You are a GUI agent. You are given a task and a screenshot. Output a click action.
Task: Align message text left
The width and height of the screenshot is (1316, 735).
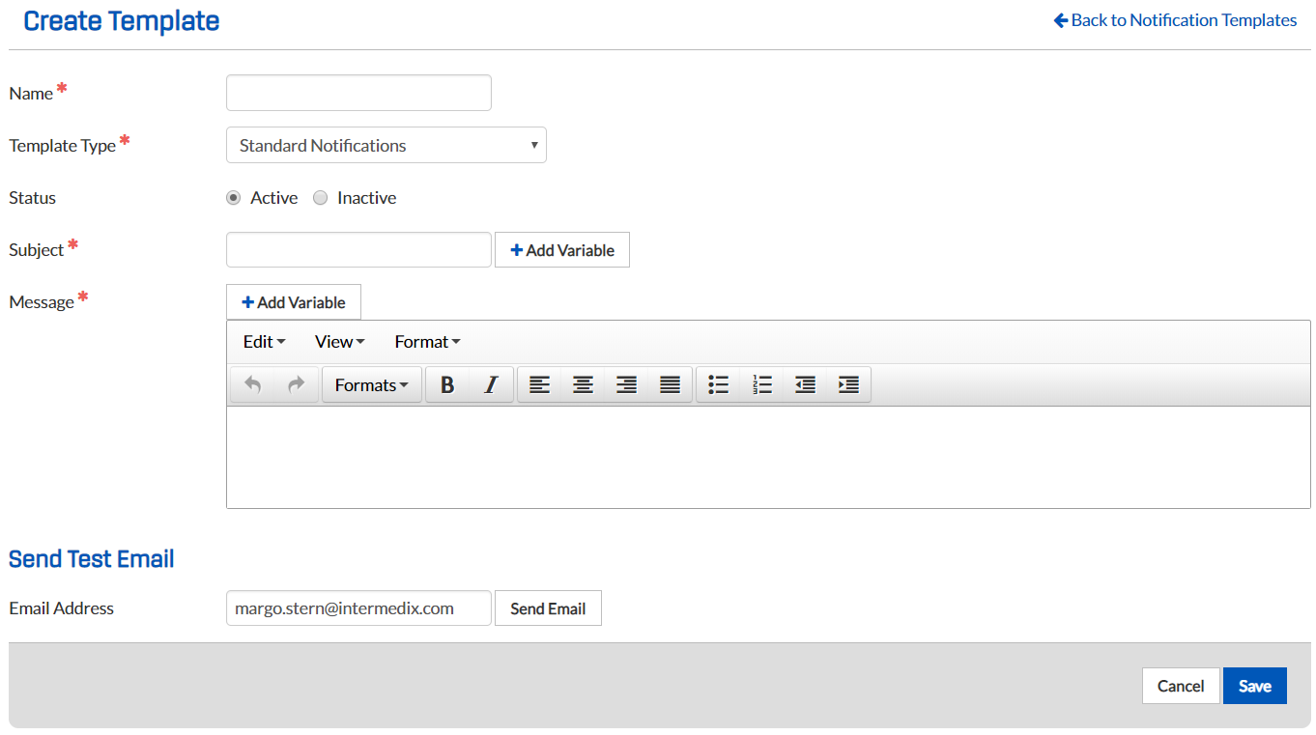click(x=539, y=384)
